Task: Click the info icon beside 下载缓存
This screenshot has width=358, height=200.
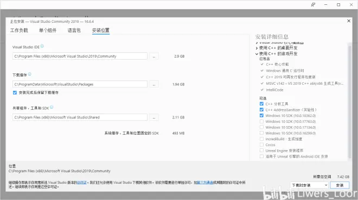Action: [x=30, y=74]
